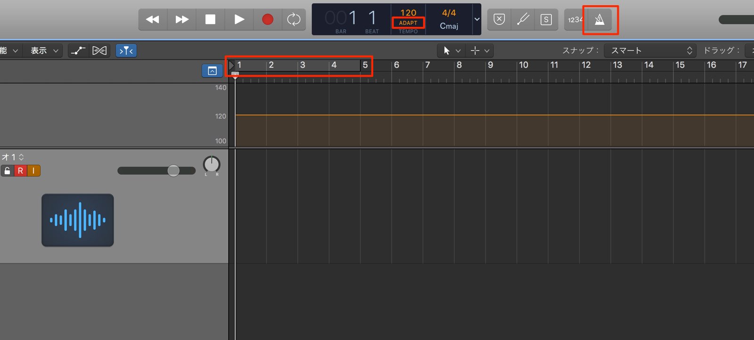Open the Snap menu set to スマート
Image resolution: width=754 pixels, height=340 pixels.
(x=650, y=50)
